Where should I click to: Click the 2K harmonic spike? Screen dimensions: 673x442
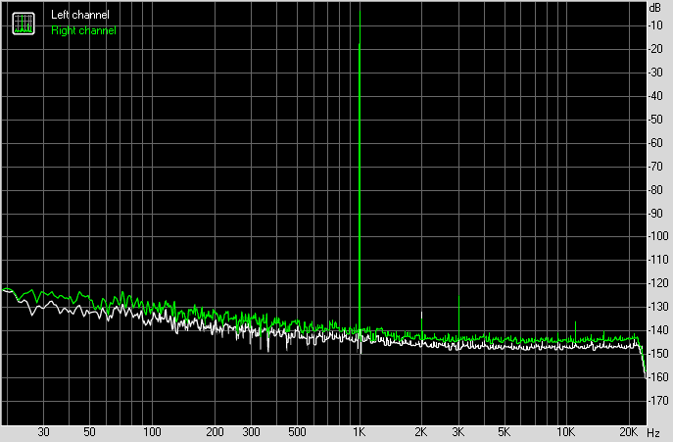[x=422, y=321]
